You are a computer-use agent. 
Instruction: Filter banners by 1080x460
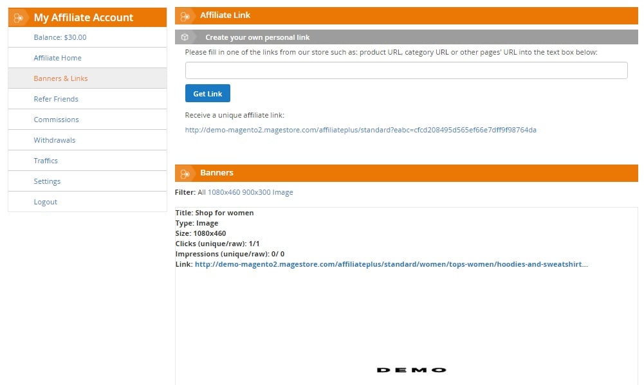(x=224, y=192)
